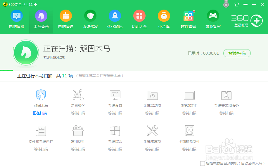This screenshot has height=167, width=268.
Task: Select the 文件和系统内存 scan item icon
Action: (x=41, y=131)
